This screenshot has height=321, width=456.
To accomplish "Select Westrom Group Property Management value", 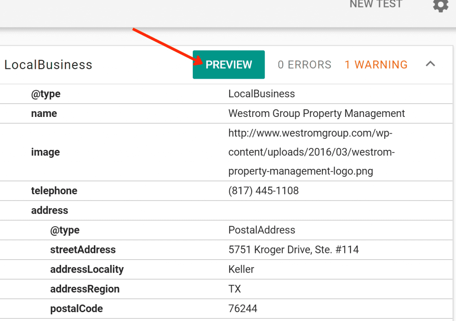I will (x=317, y=113).
